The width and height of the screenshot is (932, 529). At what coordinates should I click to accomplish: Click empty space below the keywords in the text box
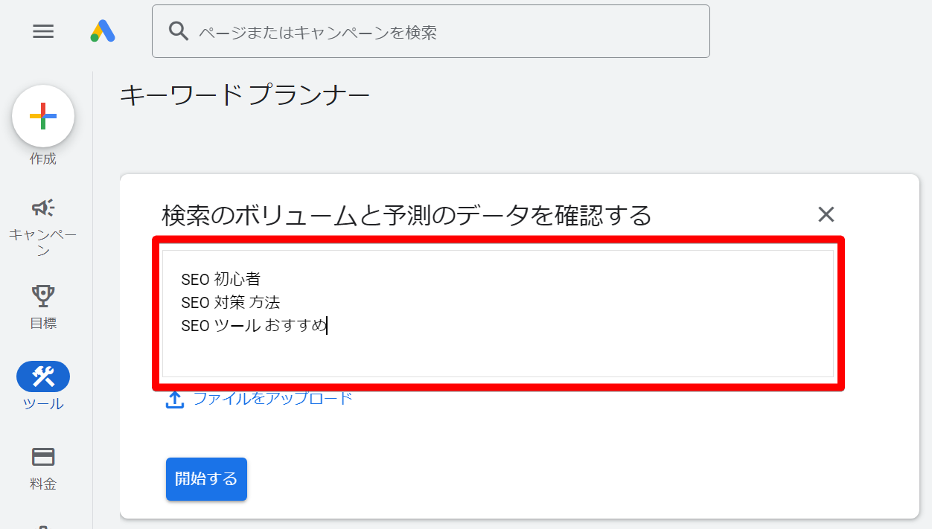tap(497, 357)
